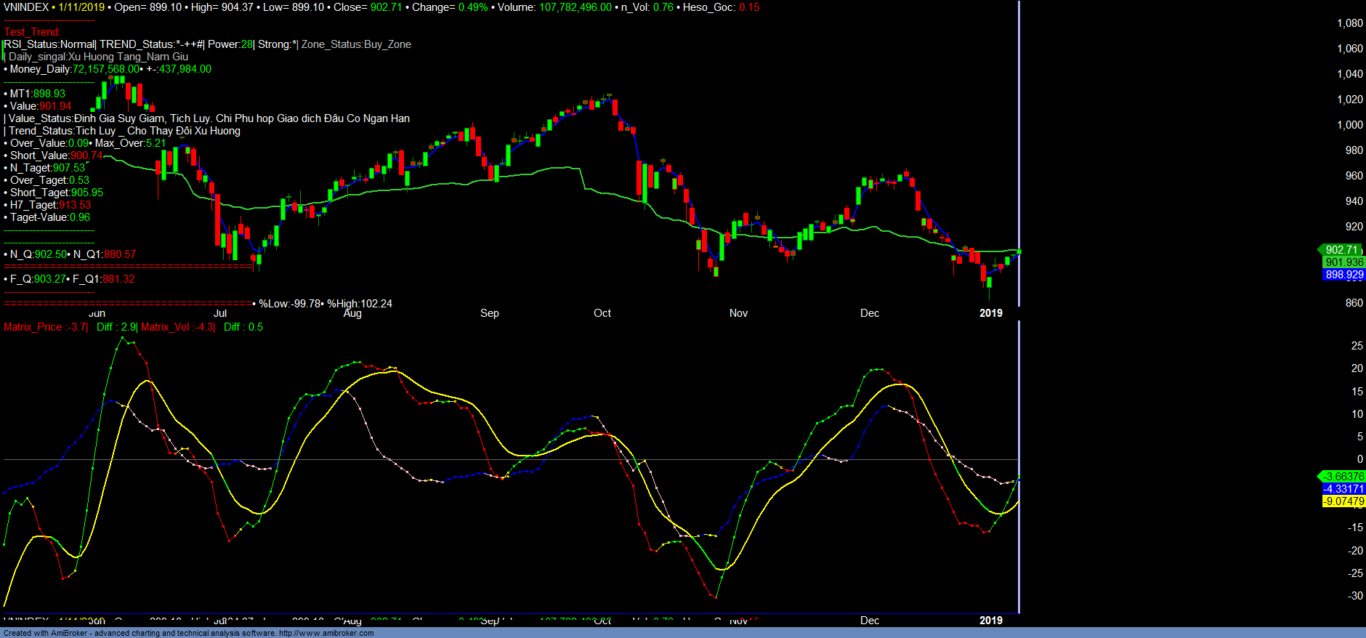Screen dimensions: 1366x638
Task: Click the green -3.66376 indicator value label
Action: click(x=1343, y=477)
